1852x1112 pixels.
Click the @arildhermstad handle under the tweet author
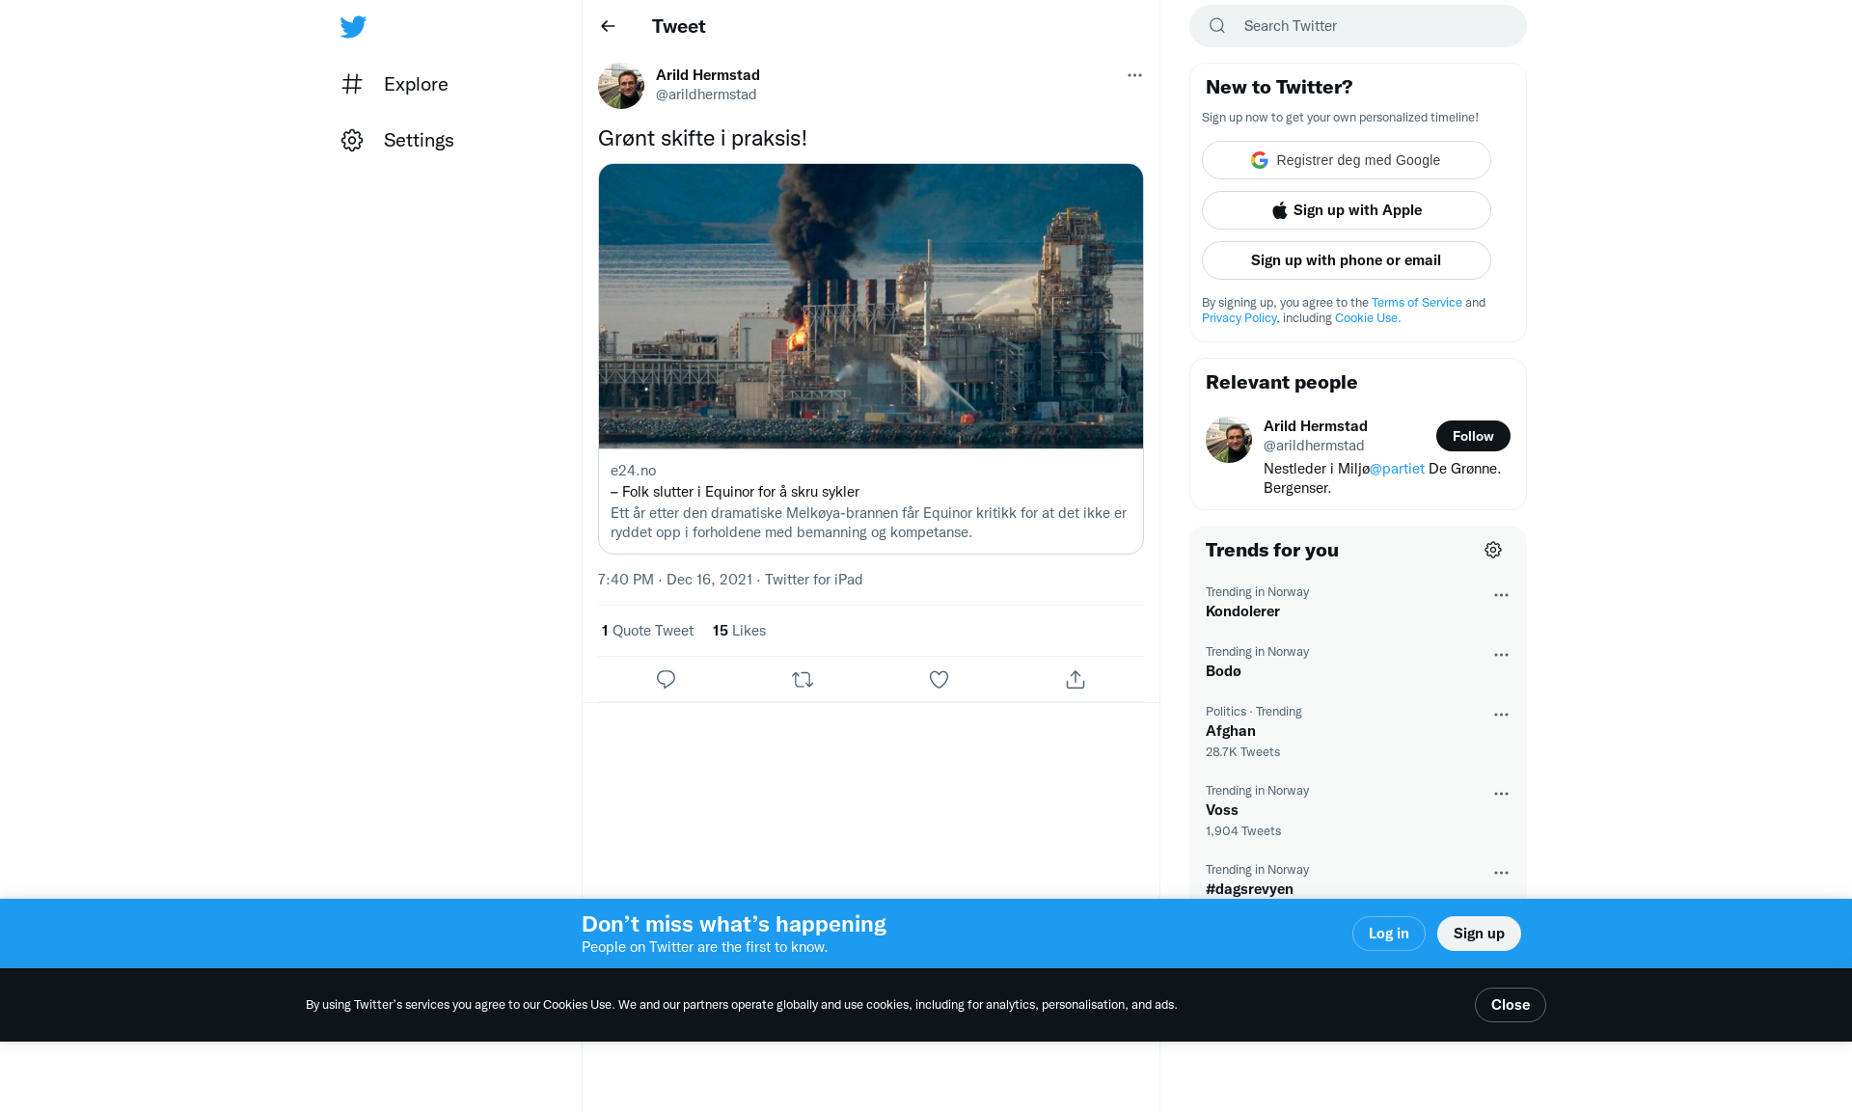(x=706, y=95)
